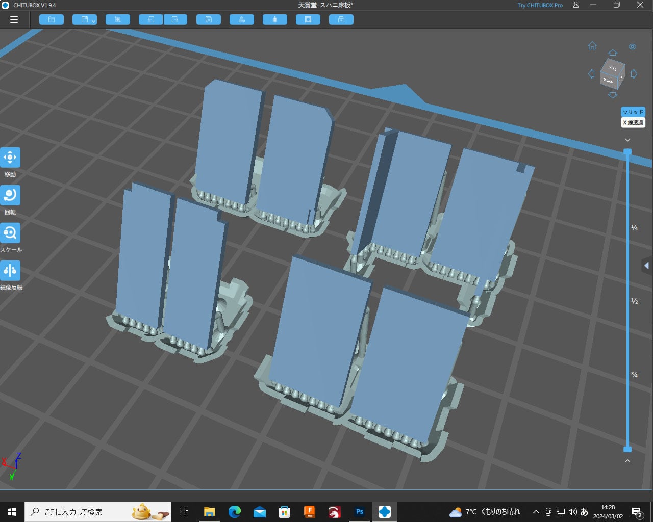Open the save options dropdown arrow
The image size is (653, 522).
pos(93,21)
